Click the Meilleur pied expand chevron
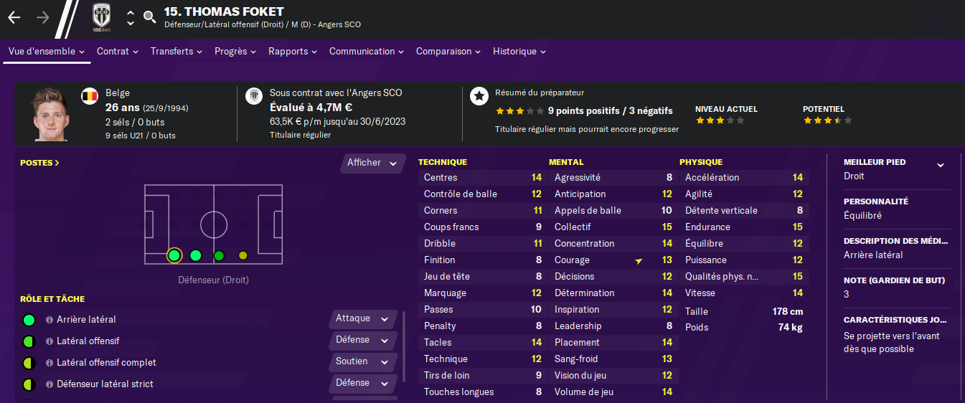Screen dimensions: 965x403 tap(940, 166)
